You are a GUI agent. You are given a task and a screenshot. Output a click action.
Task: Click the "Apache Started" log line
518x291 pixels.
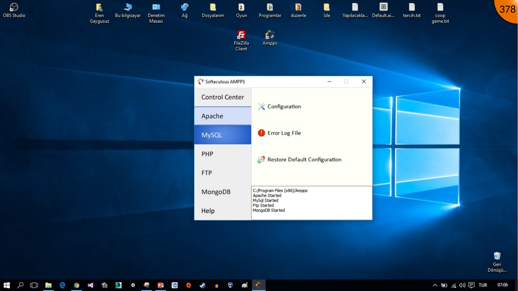pyautogui.click(x=267, y=196)
